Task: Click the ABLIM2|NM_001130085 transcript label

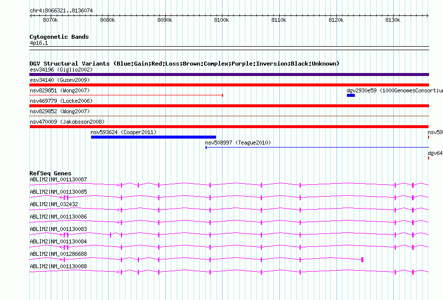Action: pos(58,192)
